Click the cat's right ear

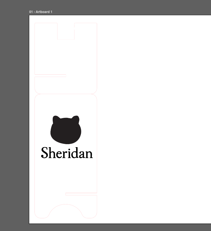(x=76, y=119)
